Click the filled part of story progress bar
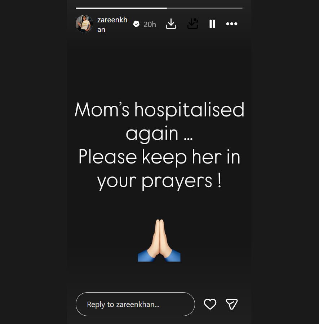 pos(121,8)
